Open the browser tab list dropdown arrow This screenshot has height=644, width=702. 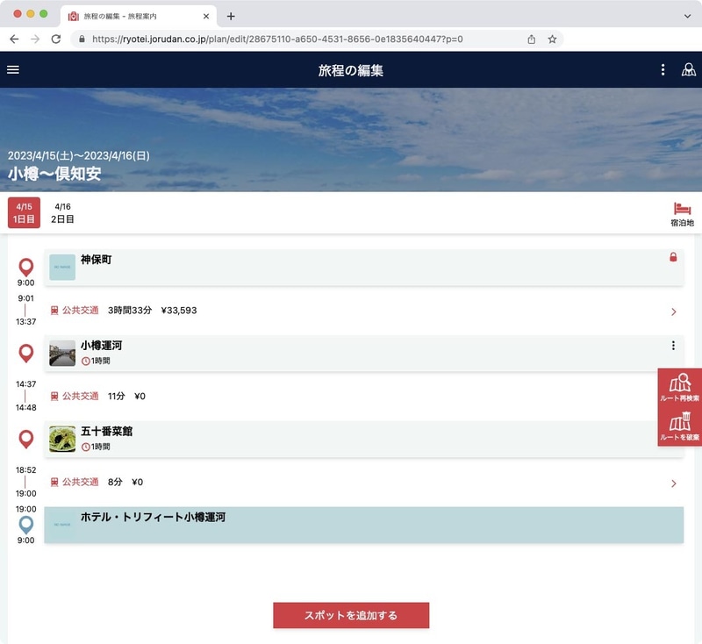click(687, 16)
